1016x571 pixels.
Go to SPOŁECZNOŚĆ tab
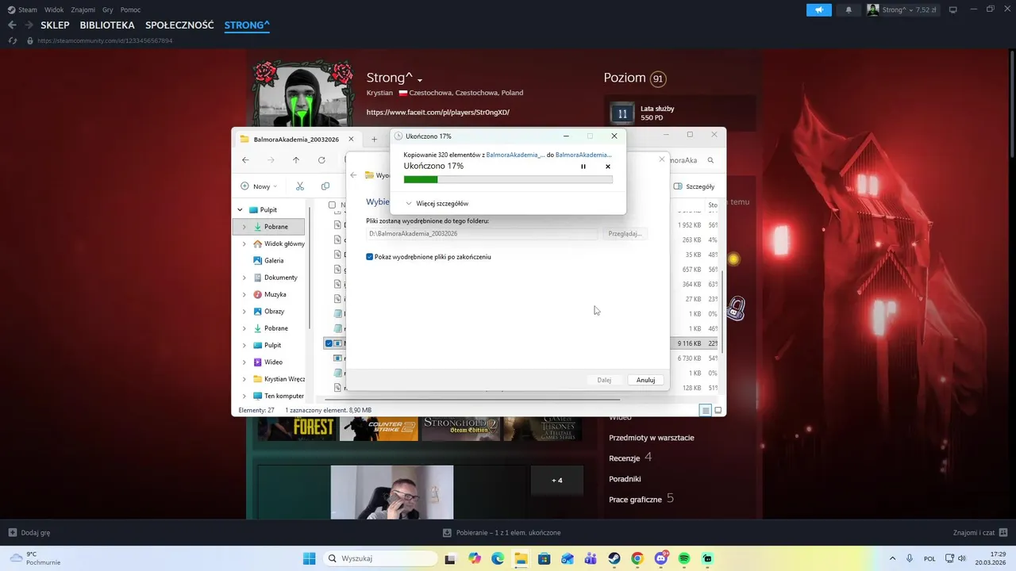[179, 25]
